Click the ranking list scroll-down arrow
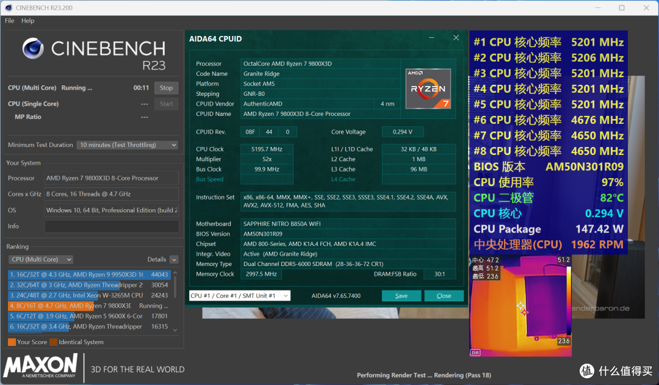The width and height of the screenshot is (659, 385). [x=175, y=330]
